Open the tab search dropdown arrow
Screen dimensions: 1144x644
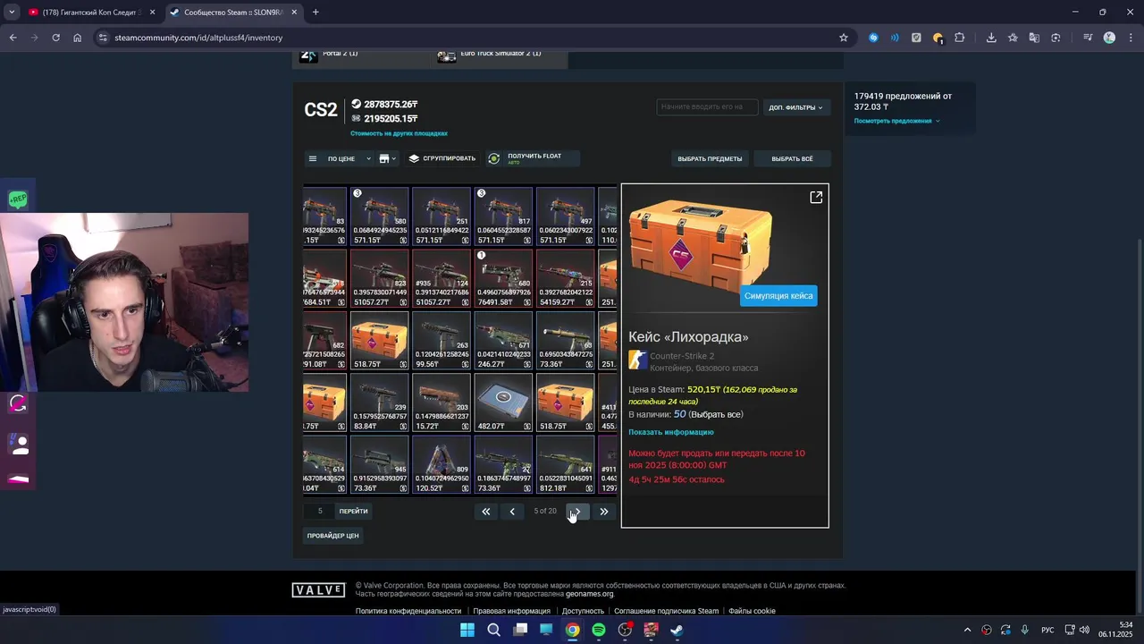[x=12, y=13]
